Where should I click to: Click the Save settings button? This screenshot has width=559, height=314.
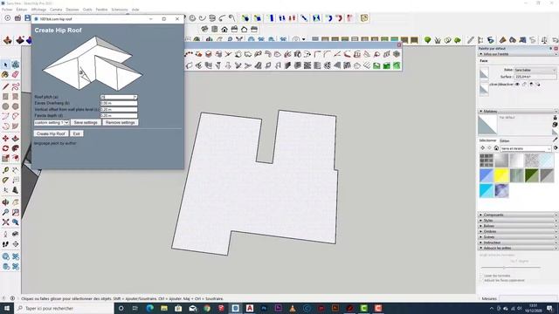(x=86, y=122)
